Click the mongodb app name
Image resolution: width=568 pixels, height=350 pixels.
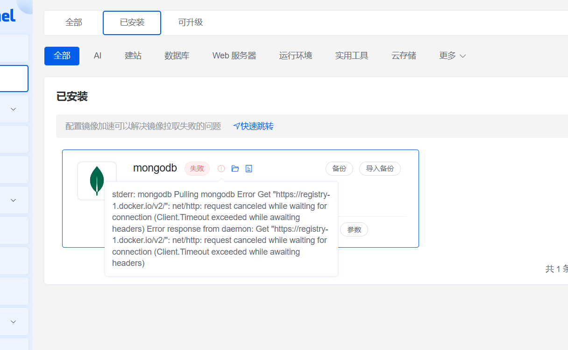pos(155,168)
